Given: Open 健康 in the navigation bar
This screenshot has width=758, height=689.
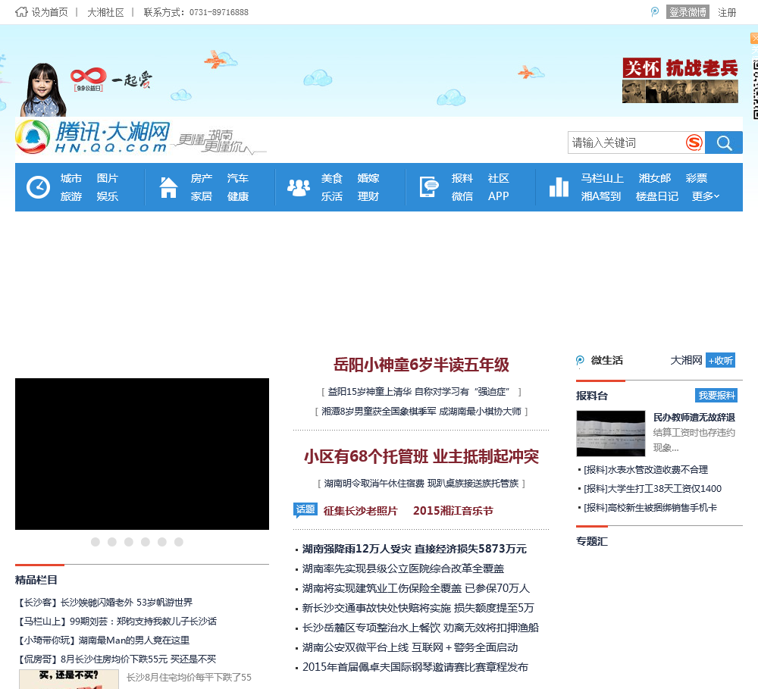Looking at the screenshot, I should [x=238, y=196].
